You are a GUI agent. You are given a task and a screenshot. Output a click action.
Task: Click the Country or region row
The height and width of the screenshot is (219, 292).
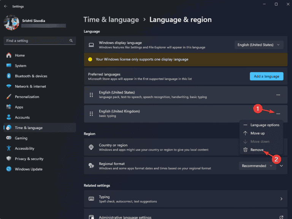pos(186,147)
